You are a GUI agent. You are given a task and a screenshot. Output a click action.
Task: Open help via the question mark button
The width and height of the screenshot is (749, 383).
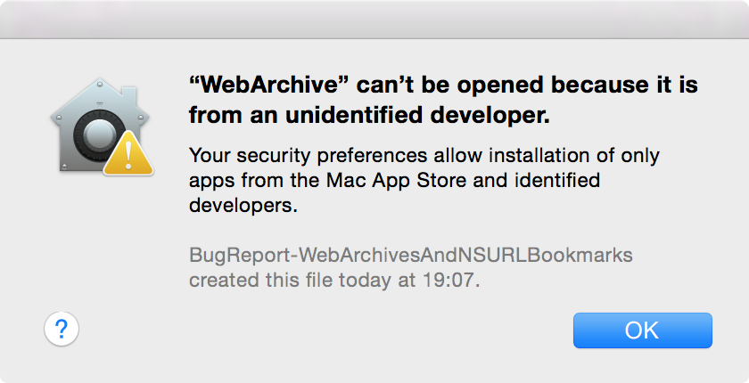click(62, 329)
